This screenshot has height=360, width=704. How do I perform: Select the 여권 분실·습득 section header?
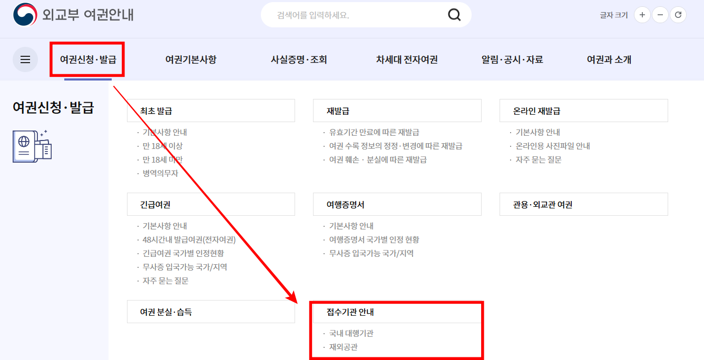(211, 312)
